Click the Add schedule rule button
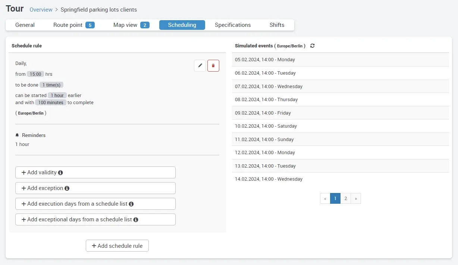The height and width of the screenshot is (265, 458). point(117,246)
